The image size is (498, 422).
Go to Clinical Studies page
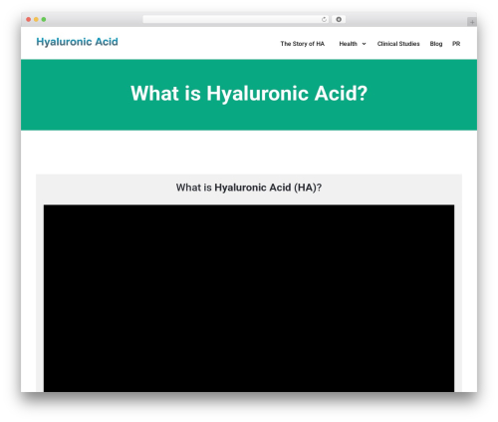click(398, 44)
